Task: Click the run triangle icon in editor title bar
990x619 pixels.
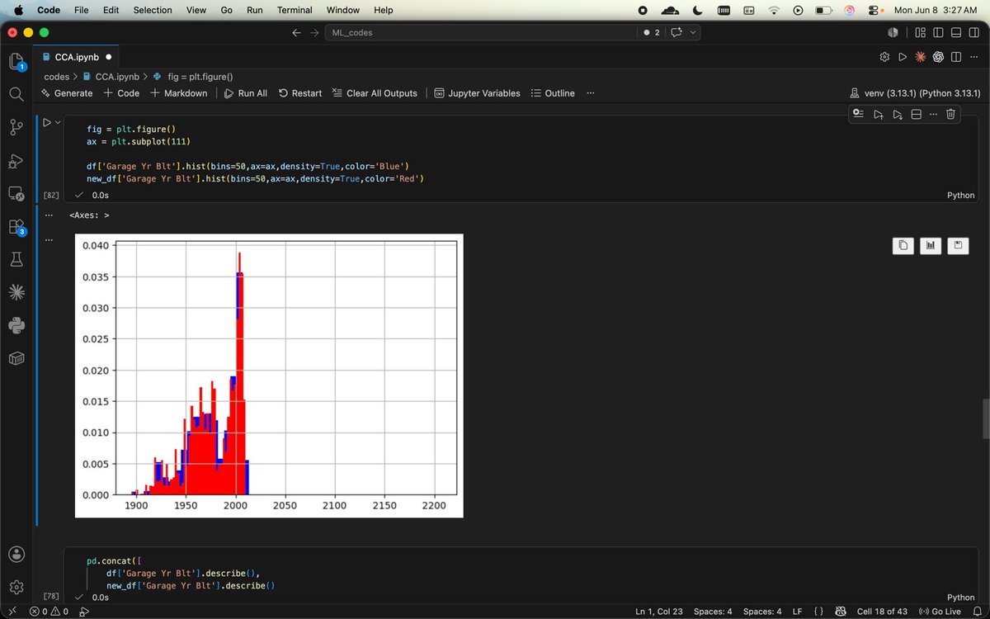Action: click(903, 57)
